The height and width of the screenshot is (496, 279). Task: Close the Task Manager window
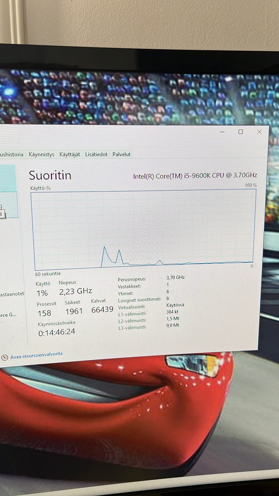click(x=259, y=132)
